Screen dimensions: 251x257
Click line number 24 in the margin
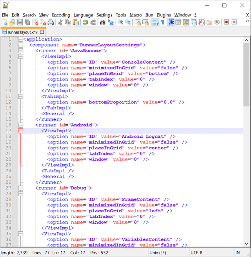(8, 171)
